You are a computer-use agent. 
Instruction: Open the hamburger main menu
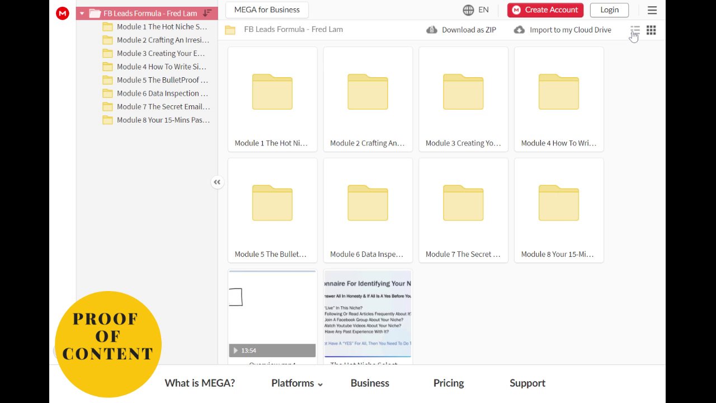coord(652,10)
